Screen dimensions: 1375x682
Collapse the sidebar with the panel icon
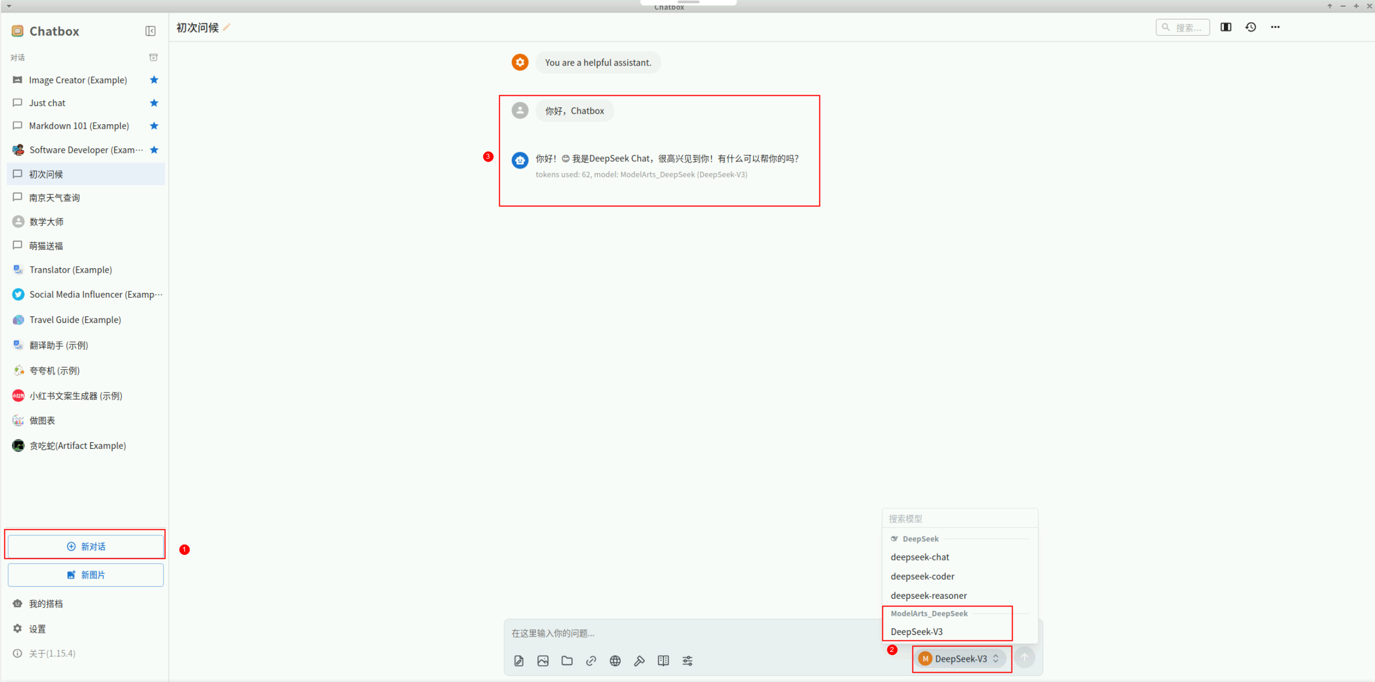[x=151, y=31]
